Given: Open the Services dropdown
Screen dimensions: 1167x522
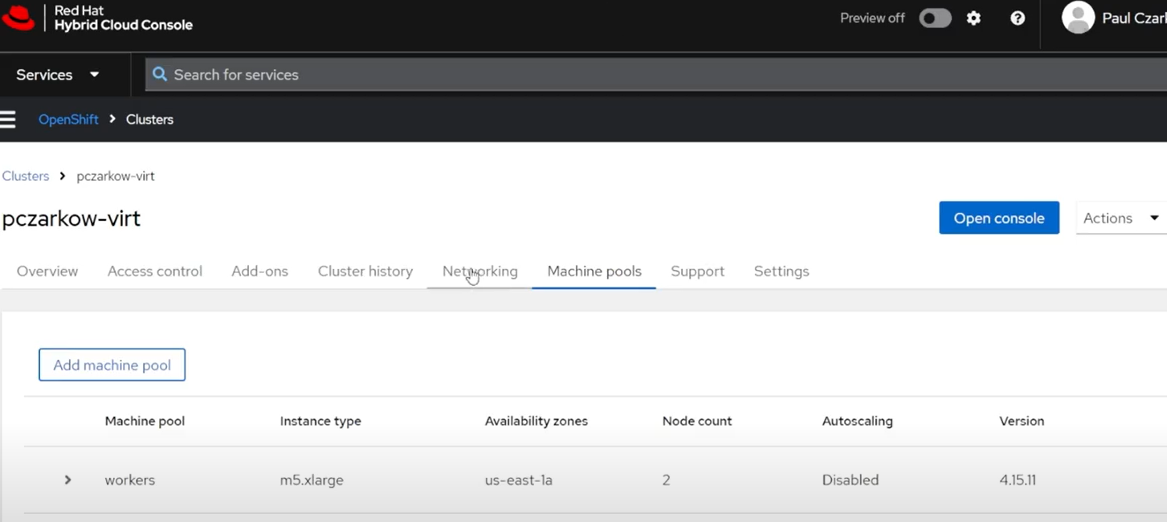Looking at the screenshot, I should [x=58, y=75].
